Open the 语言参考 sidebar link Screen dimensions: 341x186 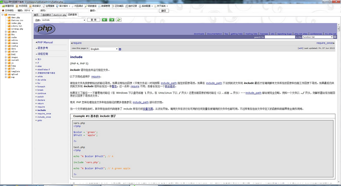coord(42,48)
